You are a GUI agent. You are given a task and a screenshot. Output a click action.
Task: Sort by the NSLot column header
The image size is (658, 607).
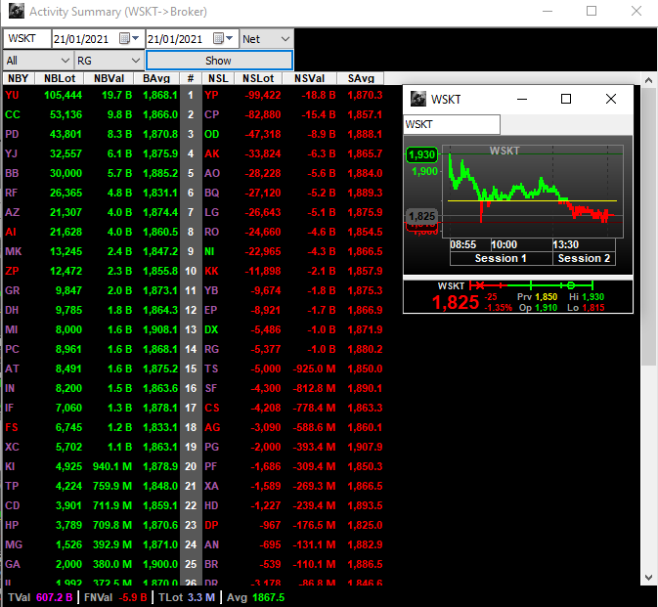click(x=258, y=78)
